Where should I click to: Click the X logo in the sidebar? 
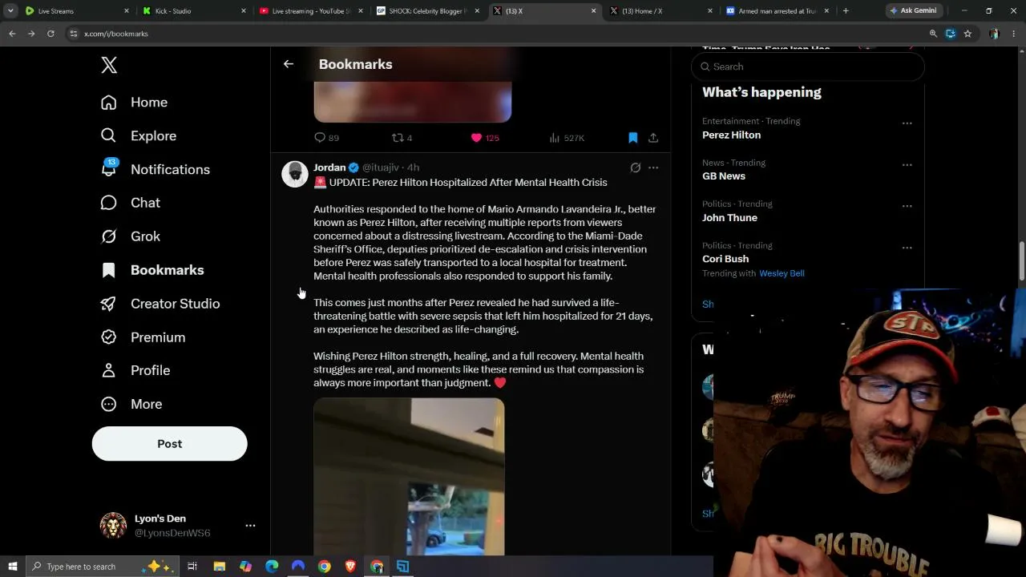[109, 66]
